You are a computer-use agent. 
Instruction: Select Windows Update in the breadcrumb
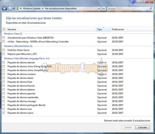[x=32, y=8]
